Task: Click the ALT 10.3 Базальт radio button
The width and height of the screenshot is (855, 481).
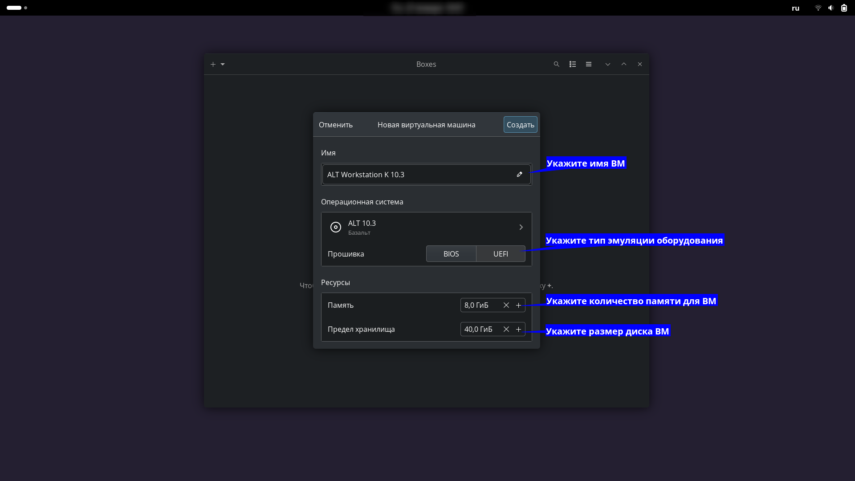Action: pyautogui.click(x=336, y=227)
